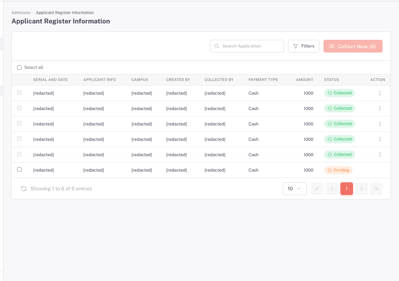Click the Amount column header

tap(304, 80)
